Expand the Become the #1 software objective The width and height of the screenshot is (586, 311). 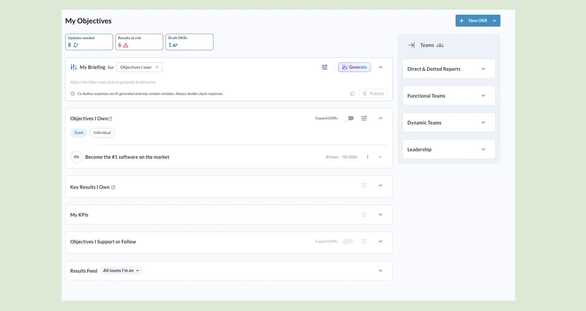(x=380, y=157)
